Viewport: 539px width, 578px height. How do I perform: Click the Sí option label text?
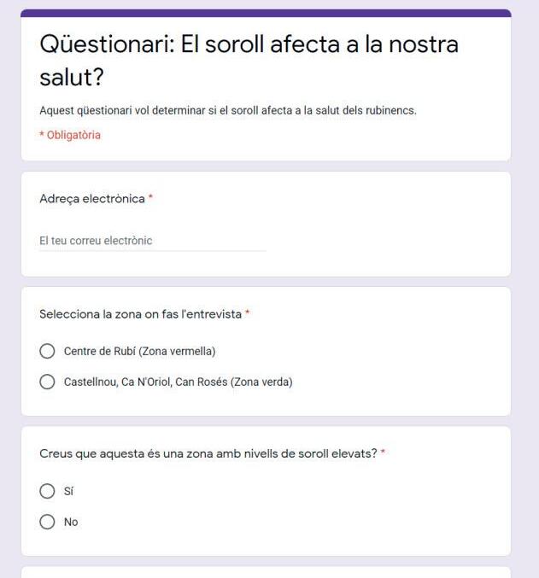click(x=69, y=491)
